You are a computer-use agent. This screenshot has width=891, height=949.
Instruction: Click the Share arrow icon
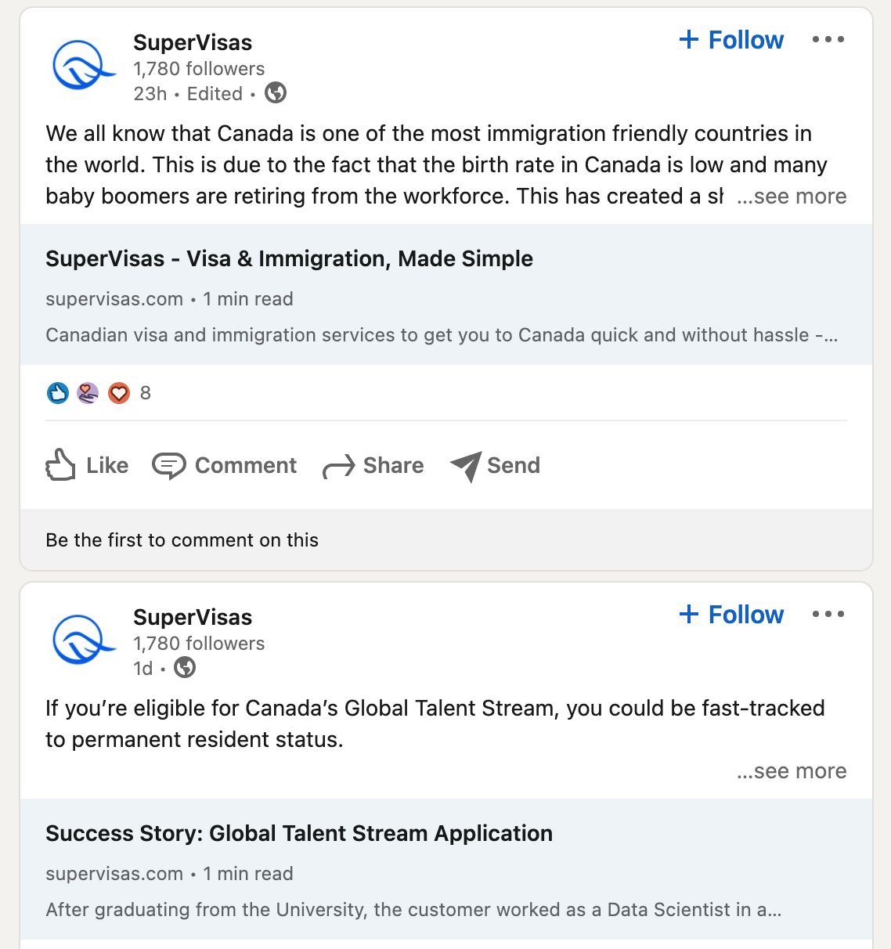pyautogui.click(x=339, y=467)
